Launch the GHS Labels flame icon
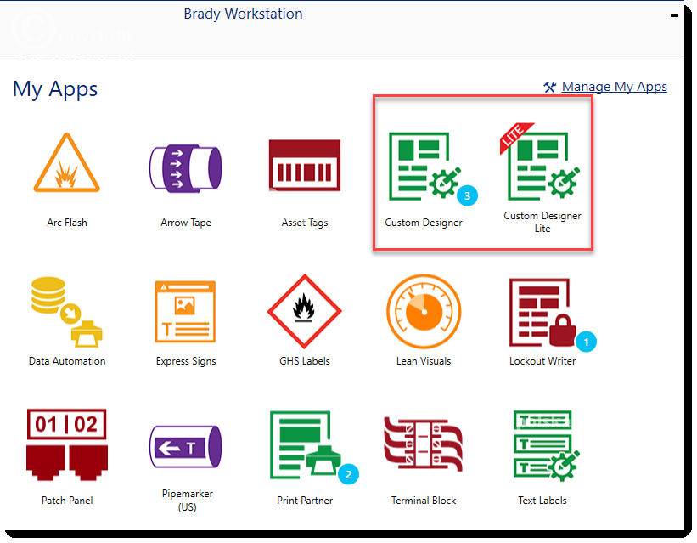This screenshot has height=543, width=697. coord(305,311)
